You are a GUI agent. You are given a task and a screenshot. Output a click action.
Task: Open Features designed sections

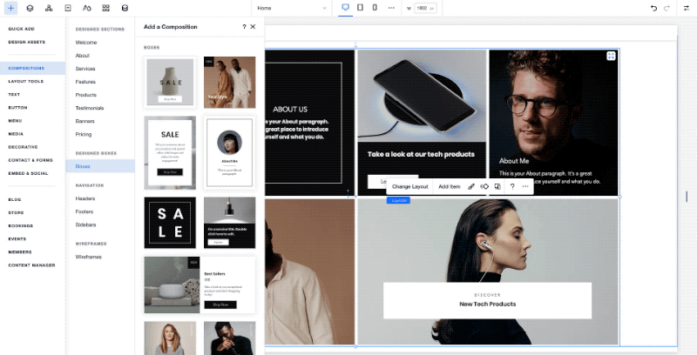[85, 82]
